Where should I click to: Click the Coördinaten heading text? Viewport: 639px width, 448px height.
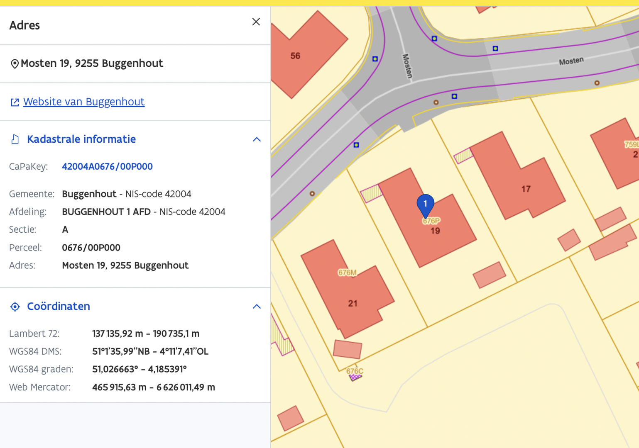[x=59, y=307]
